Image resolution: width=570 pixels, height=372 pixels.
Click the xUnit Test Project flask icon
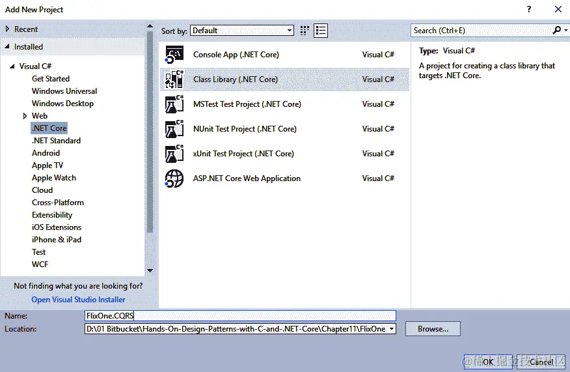click(x=174, y=154)
